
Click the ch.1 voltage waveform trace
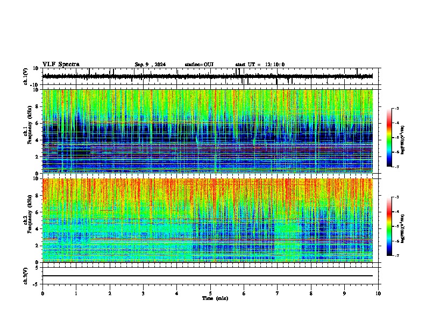[x=207, y=76]
